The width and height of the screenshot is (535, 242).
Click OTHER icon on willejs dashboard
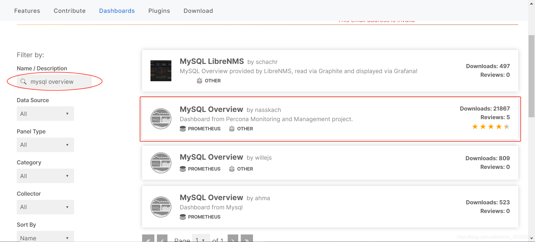tap(232, 169)
